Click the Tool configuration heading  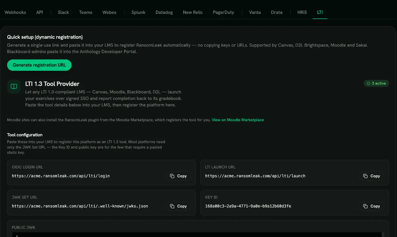pos(25,135)
